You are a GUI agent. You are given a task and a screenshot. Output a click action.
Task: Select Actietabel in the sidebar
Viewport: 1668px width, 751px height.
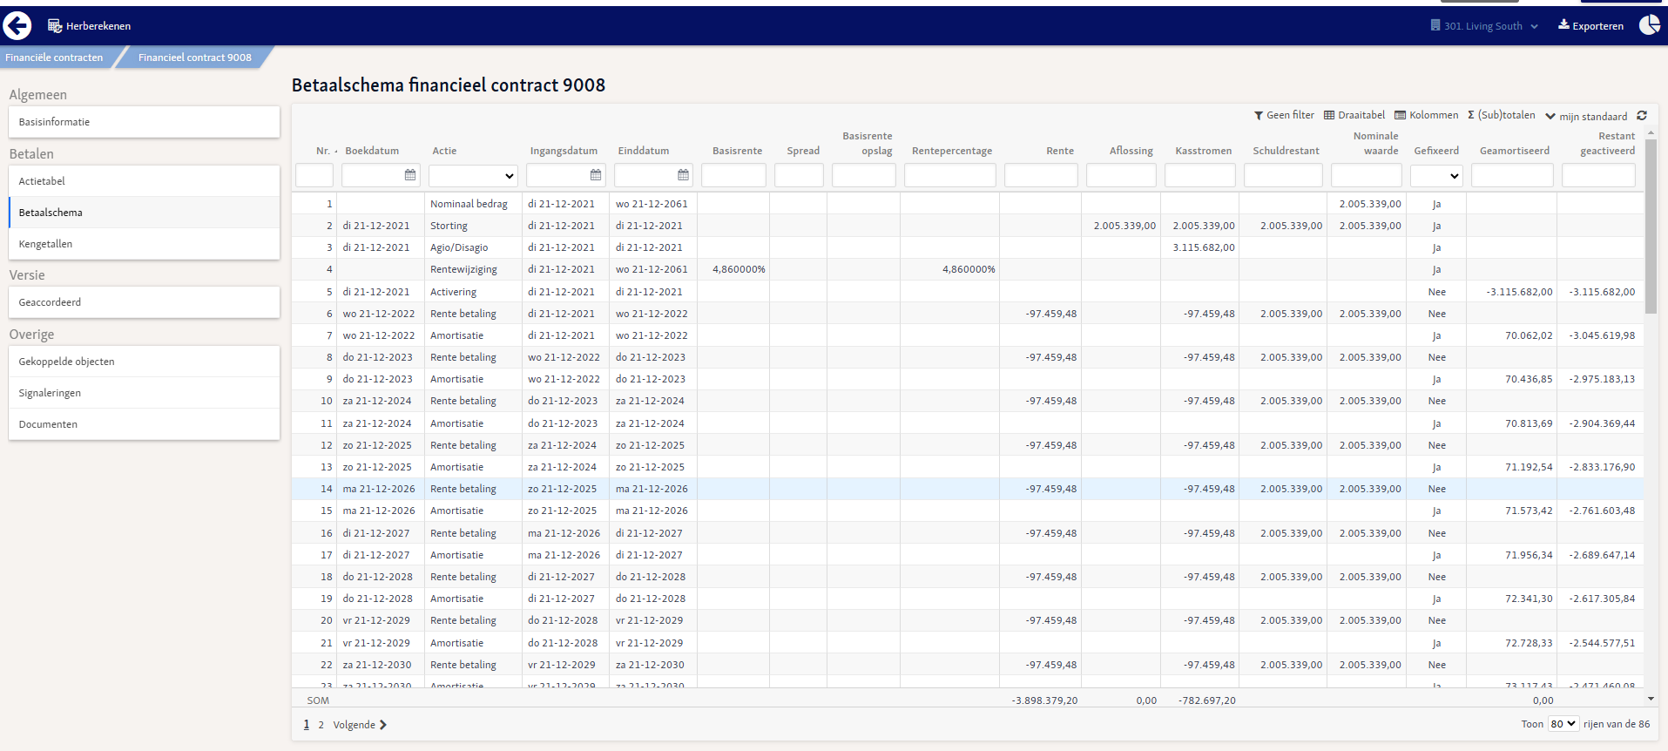coord(144,181)
